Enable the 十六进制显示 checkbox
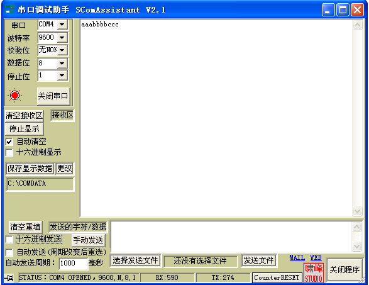Image resolution: width=369 pixels, height=285 pixels. click(x=9, y=152)
